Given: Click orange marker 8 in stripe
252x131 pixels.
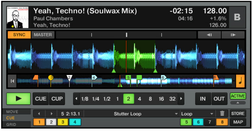Looking at the screenshot, I should (216, 77).
